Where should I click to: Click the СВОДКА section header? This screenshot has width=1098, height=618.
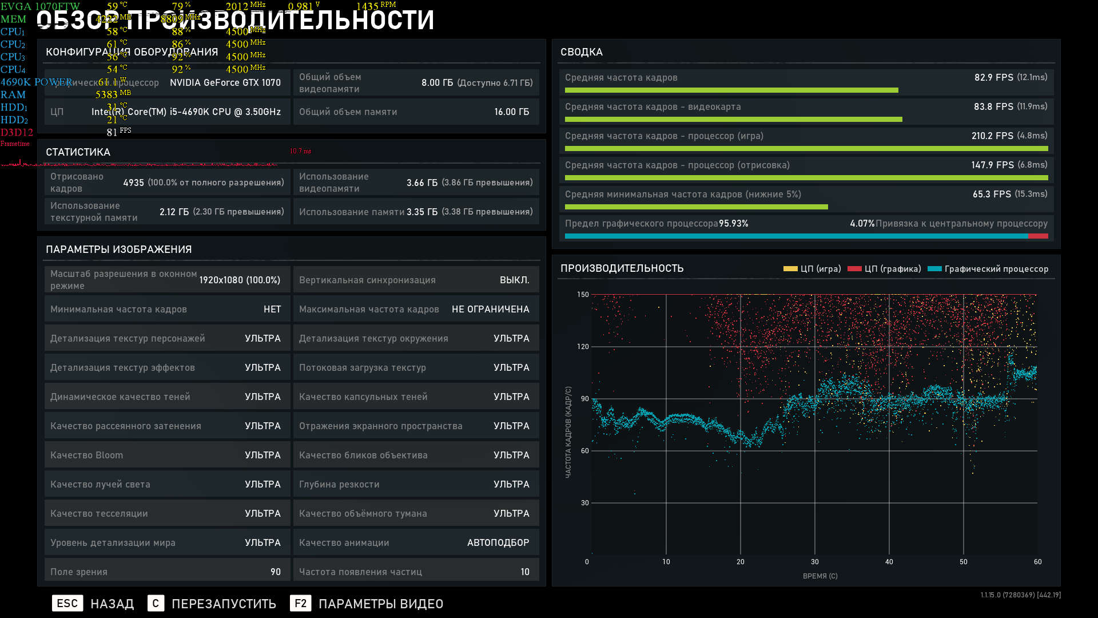click(x=582, y=52)
